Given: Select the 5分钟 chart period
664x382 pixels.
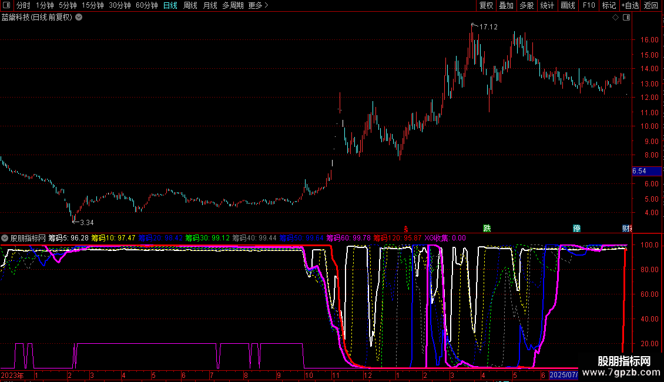Looking at the screenshot, I should point(68,5).
